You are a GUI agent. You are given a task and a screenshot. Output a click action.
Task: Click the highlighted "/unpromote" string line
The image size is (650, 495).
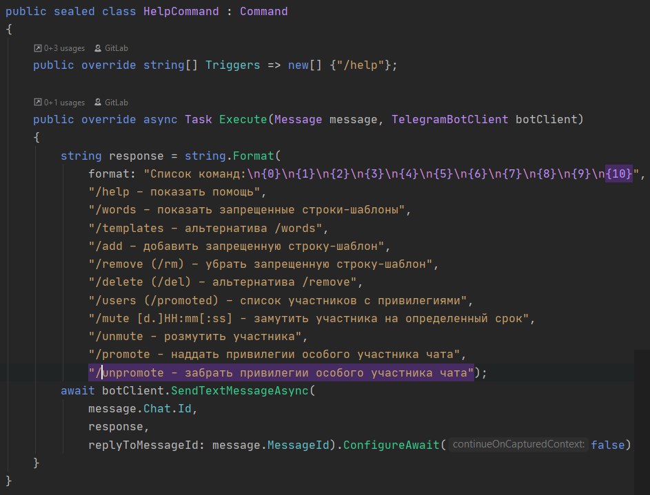[281, 373]
